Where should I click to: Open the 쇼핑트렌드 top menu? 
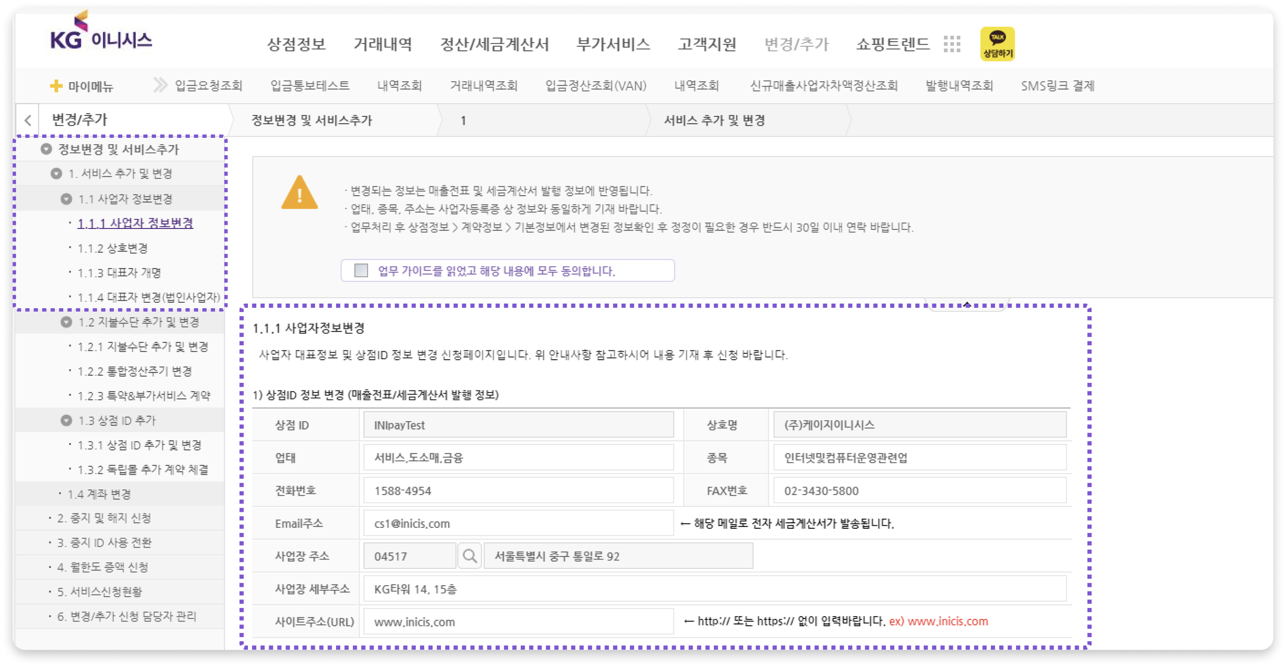pyautogui.click(x=893, y=44)
